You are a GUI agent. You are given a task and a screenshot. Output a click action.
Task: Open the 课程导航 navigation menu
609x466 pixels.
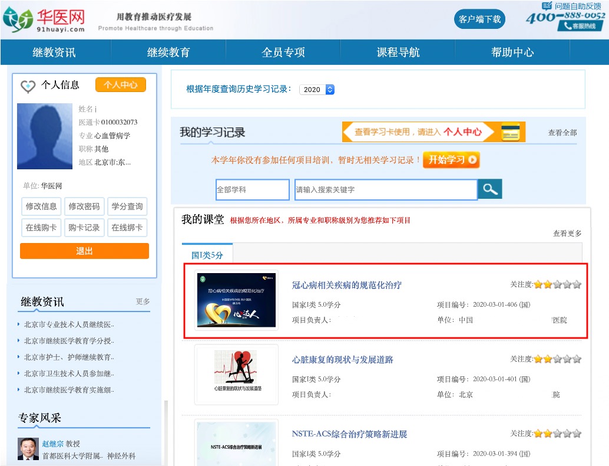coord(398,52)
